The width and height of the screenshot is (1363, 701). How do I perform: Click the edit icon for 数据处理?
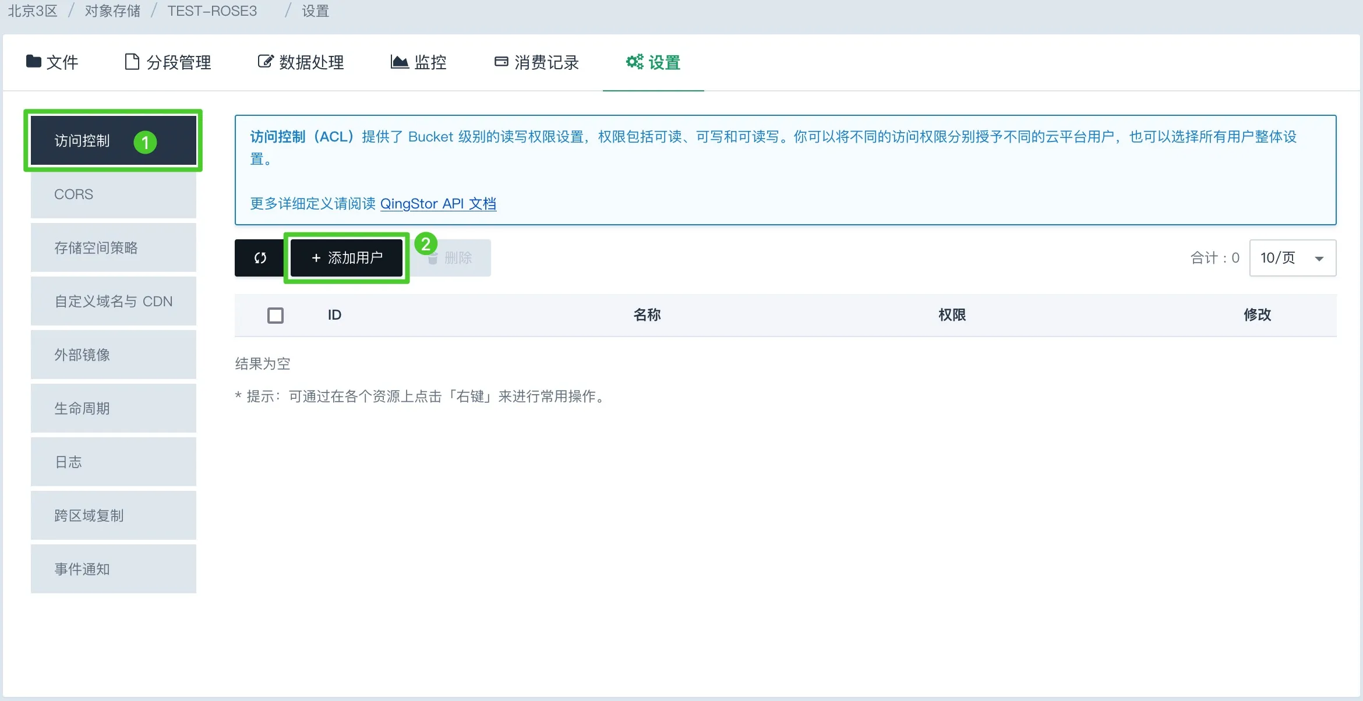point(265,61)
